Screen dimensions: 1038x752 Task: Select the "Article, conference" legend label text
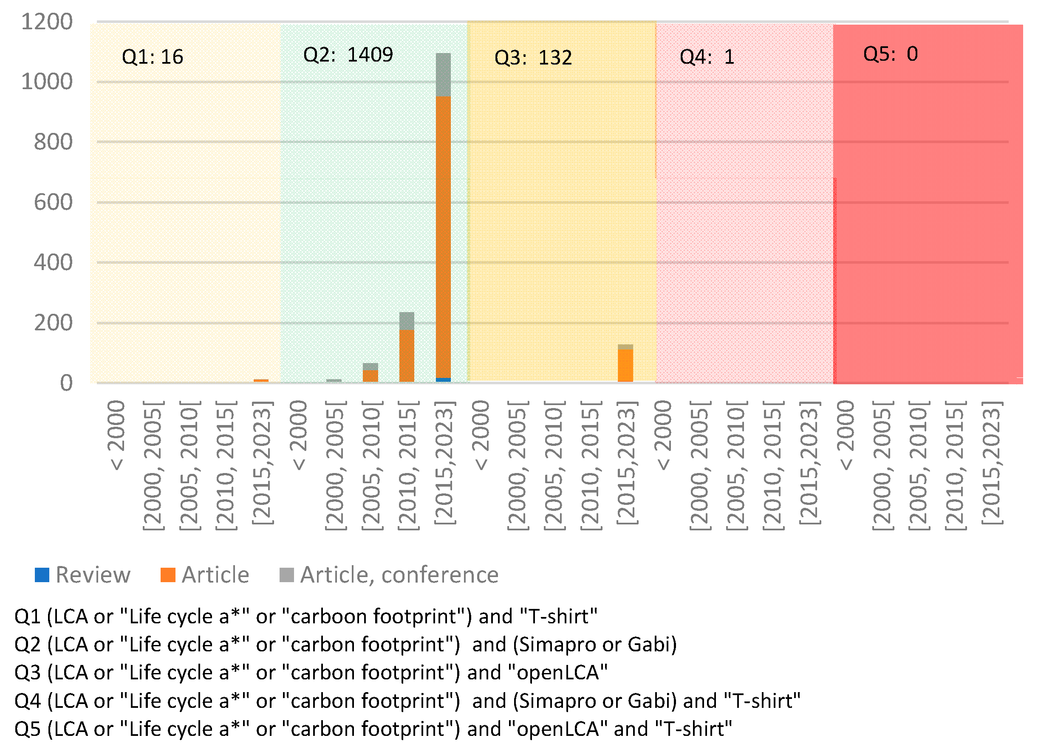tap(399, 575)
